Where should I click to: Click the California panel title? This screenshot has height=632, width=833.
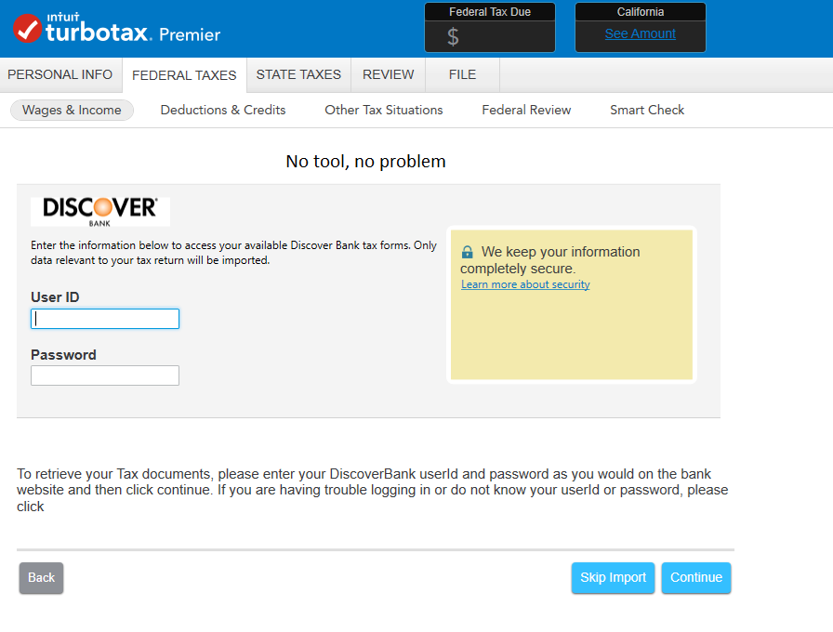click(641, 12)
